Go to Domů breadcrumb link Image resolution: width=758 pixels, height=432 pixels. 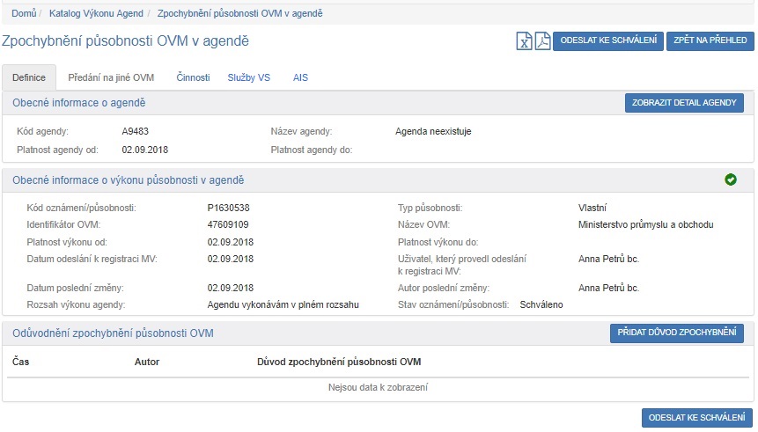click(24, 13)
